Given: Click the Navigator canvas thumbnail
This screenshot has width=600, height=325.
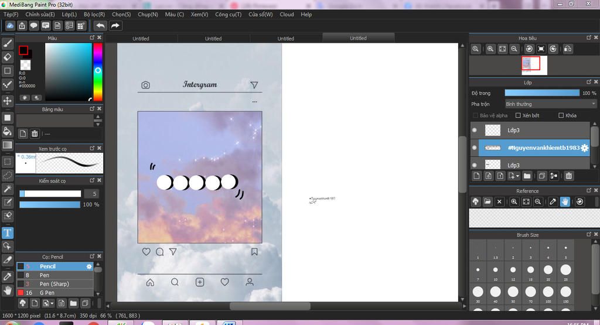Looking at the screenshot, I should coord(534,65).
